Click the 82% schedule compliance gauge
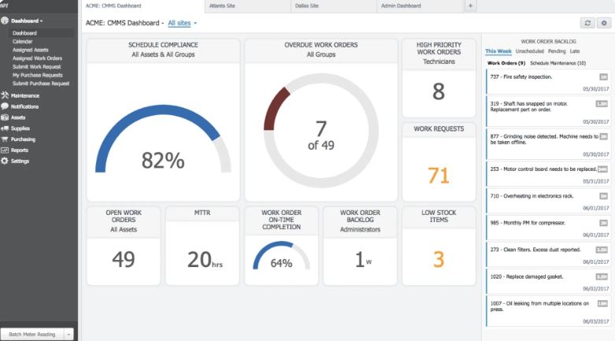The width and height of the screenshot is (615, 341). coord(163,139)
